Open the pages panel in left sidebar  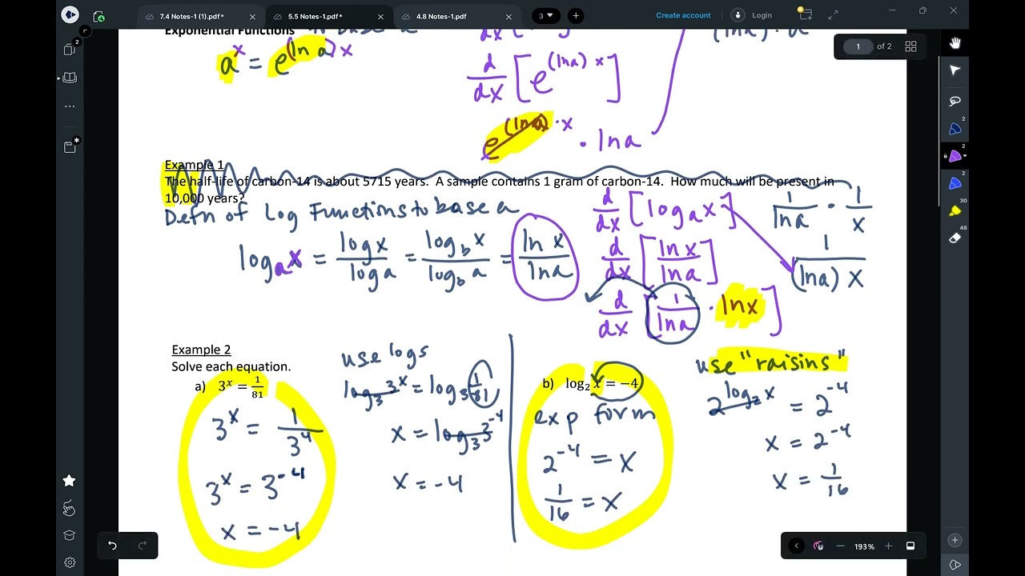[70, 49]
